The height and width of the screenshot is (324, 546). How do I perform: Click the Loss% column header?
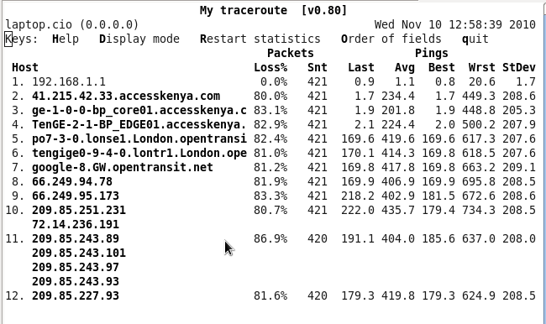coord(270,67)
